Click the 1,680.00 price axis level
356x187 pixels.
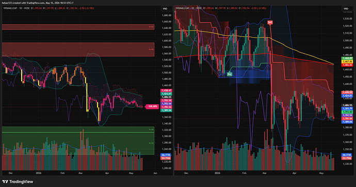click(x=167, y=15)
